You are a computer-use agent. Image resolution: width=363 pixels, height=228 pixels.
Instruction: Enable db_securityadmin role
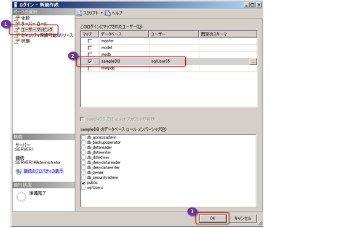[x=83, y=178]
